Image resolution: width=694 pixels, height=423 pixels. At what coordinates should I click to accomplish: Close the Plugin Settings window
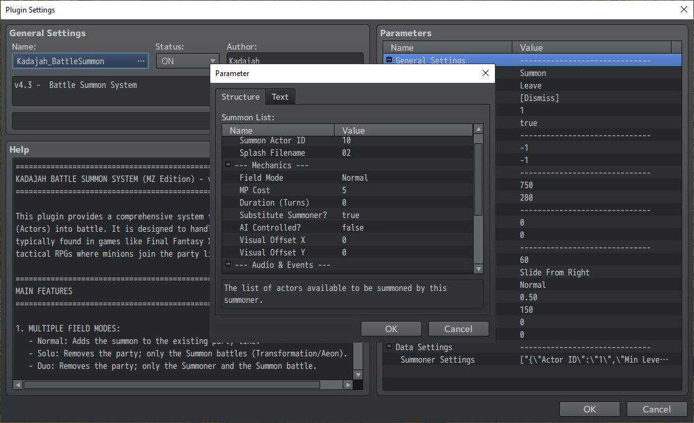tap(683, 9)
